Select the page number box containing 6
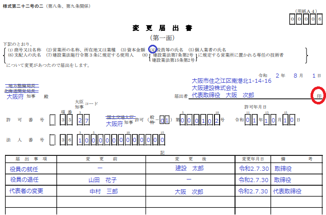The height and width of the screenshot is (215, 326). [x=319, y=19]
